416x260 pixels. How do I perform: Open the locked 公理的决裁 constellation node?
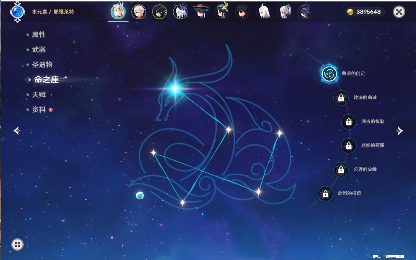click(341, 170)
